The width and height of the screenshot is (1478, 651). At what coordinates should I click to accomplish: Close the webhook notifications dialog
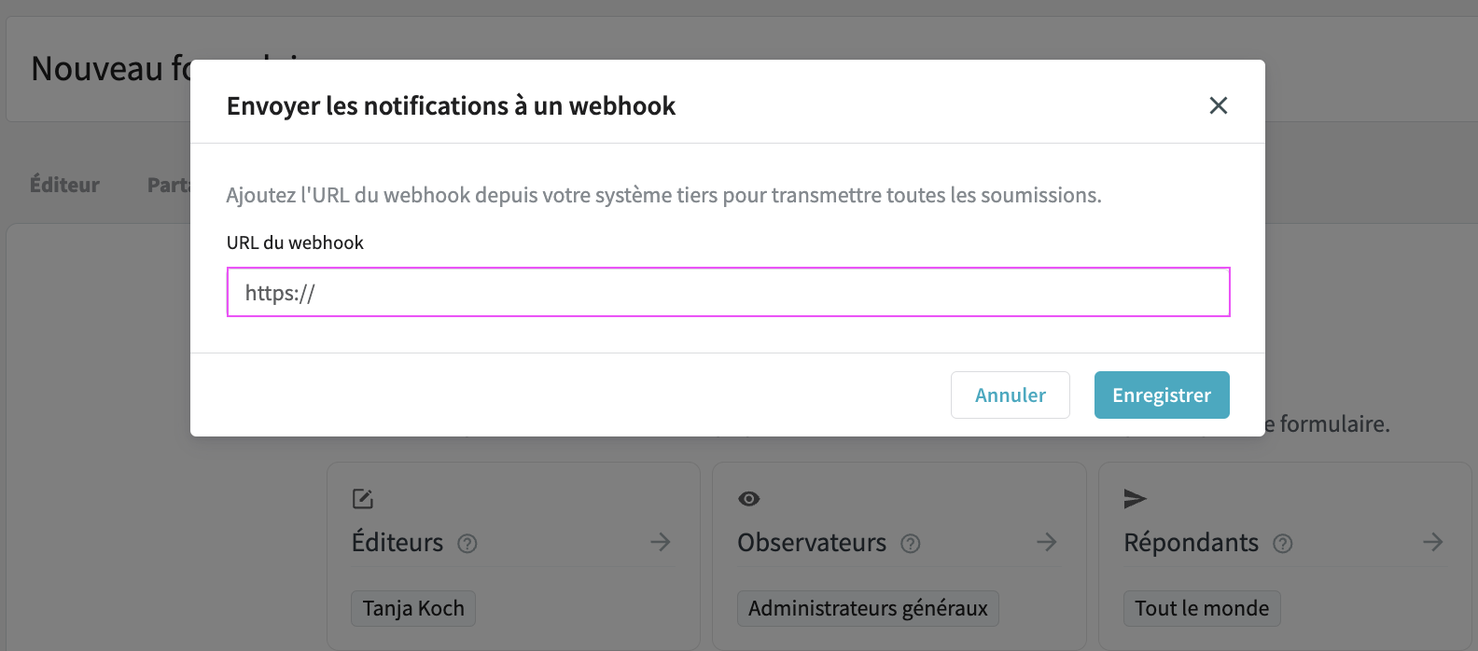[1218, 105]
